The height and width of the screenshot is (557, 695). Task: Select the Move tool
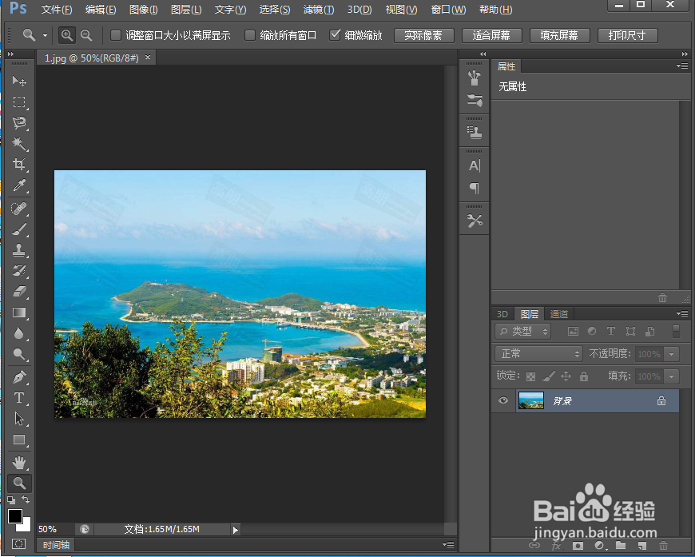tap(19, 82)
